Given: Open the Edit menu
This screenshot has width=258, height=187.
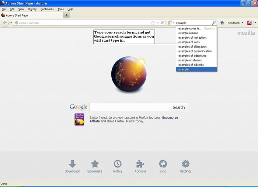Looking at the screenshot, I should pos(12,9).
